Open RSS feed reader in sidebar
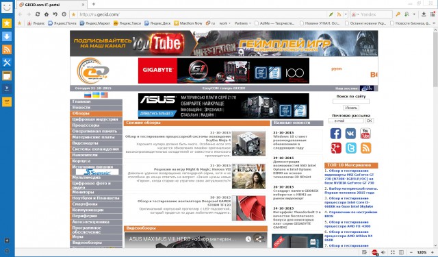Image resolution: width=438 pixels, height=257 pixels. tap(7, 49)
